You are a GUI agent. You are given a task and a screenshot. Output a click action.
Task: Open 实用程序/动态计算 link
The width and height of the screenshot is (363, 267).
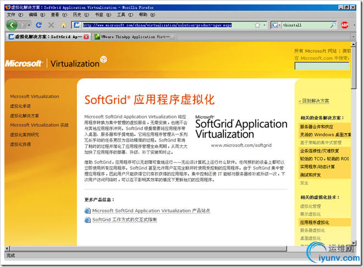pos(317,167)
